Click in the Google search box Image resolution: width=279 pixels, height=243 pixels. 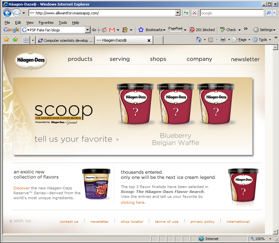click(232, 13)
